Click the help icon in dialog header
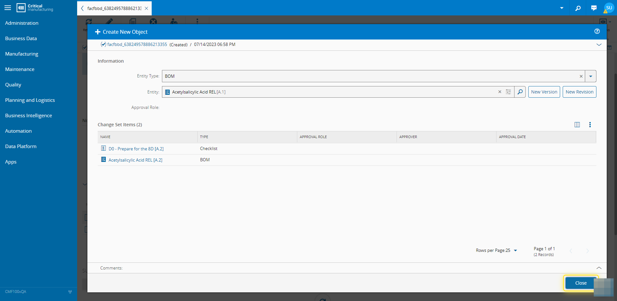This screenshot has width=617, height=301. click(x=597, y=31)
